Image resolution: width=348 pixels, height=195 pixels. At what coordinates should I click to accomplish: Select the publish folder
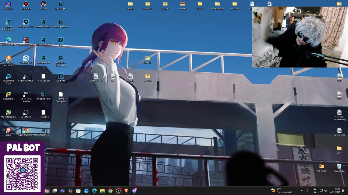coord(130,6)
